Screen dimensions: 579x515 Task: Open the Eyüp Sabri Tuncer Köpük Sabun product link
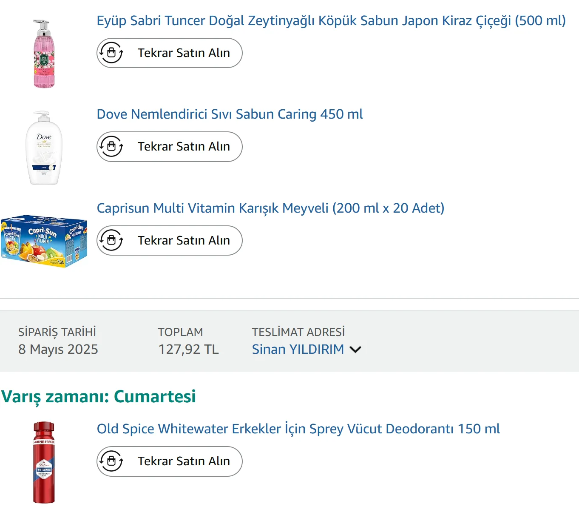(x=331, y=20)
